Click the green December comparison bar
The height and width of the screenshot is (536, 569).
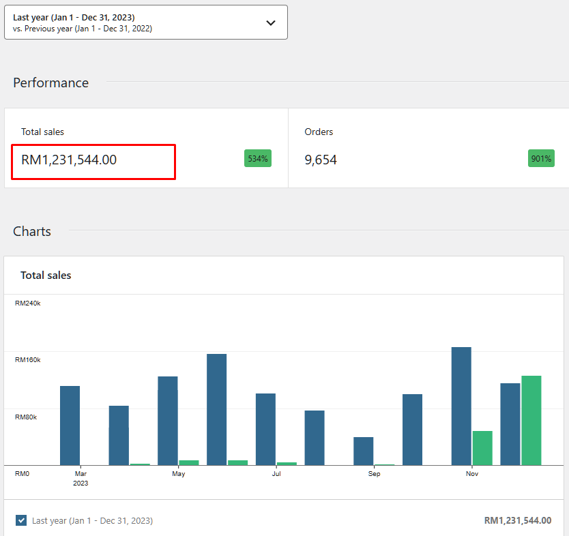click(531, 420)
